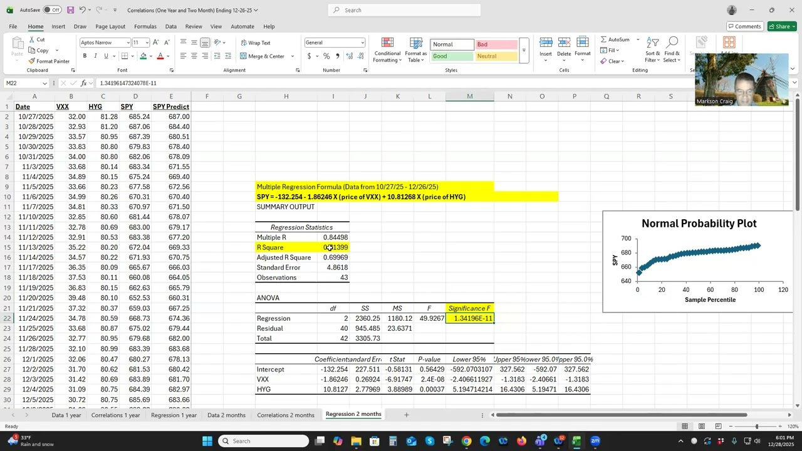Click Increase Decimal icon
The image size is (802, 451).
(349, 56)
